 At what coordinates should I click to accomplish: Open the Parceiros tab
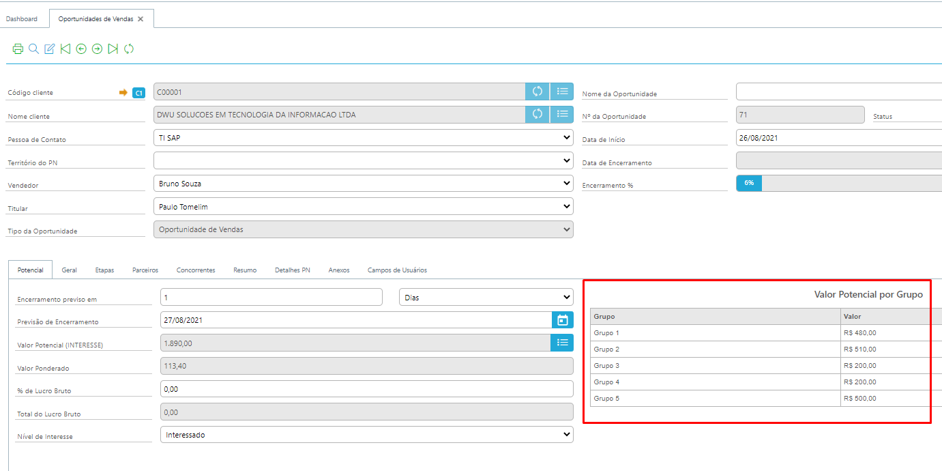pos(145,270)
